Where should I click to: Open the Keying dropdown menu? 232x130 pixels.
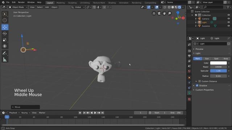click(x=26, y=113)
